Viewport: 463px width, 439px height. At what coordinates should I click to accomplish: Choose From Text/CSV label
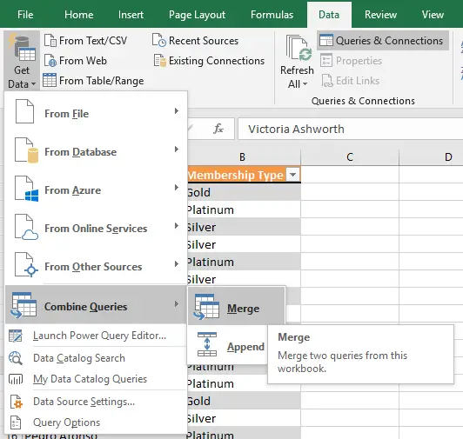point(93,40)
